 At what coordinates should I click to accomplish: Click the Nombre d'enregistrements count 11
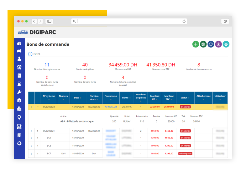(x=47, y=65)
